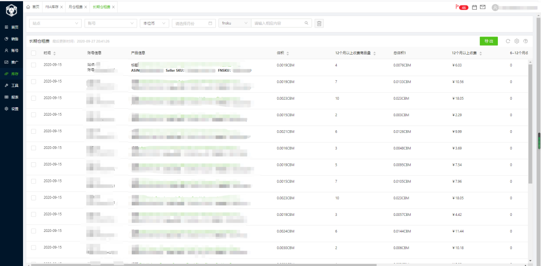Click the 0.0030CBM volume cell
Image resolution: width=541 pixels, height=266 pixels.
point(286,247)
